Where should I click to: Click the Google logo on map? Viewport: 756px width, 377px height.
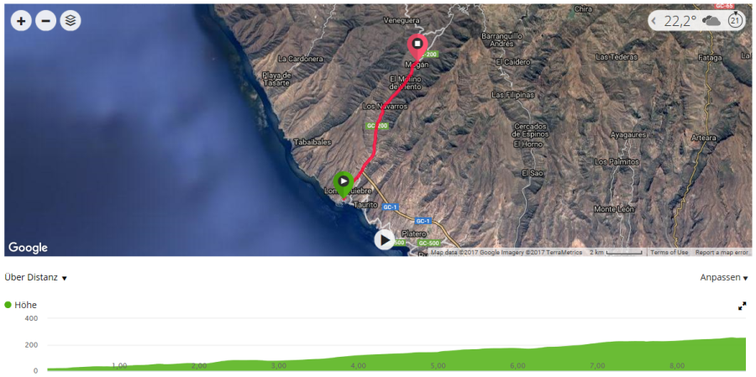tap(28, 248)
